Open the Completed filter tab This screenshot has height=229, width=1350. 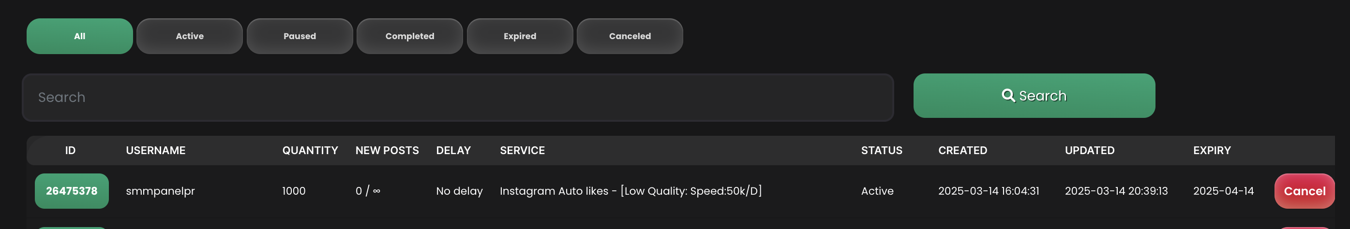[x=410, y=36]
